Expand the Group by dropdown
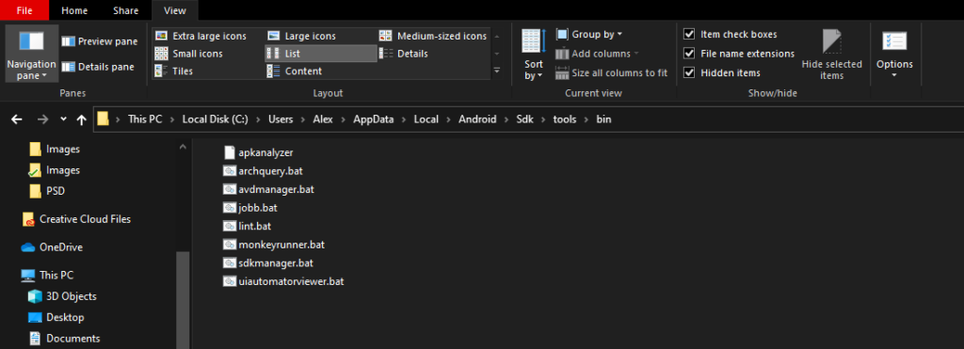964x349 pixels. pos(589,35)
